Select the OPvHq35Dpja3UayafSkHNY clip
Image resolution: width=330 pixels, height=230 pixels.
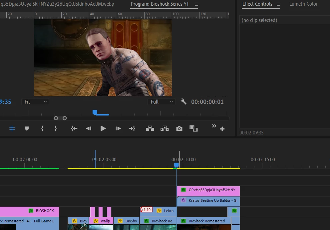point(208,191)
